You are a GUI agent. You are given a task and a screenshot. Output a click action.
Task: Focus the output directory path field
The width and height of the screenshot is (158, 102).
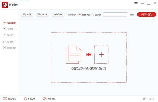click(x=115, y=14)
